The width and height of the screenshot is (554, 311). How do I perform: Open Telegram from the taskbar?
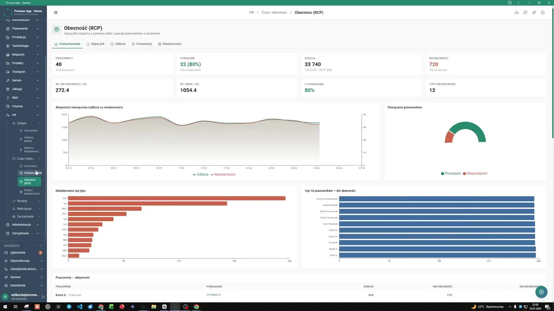coord(69,307)
